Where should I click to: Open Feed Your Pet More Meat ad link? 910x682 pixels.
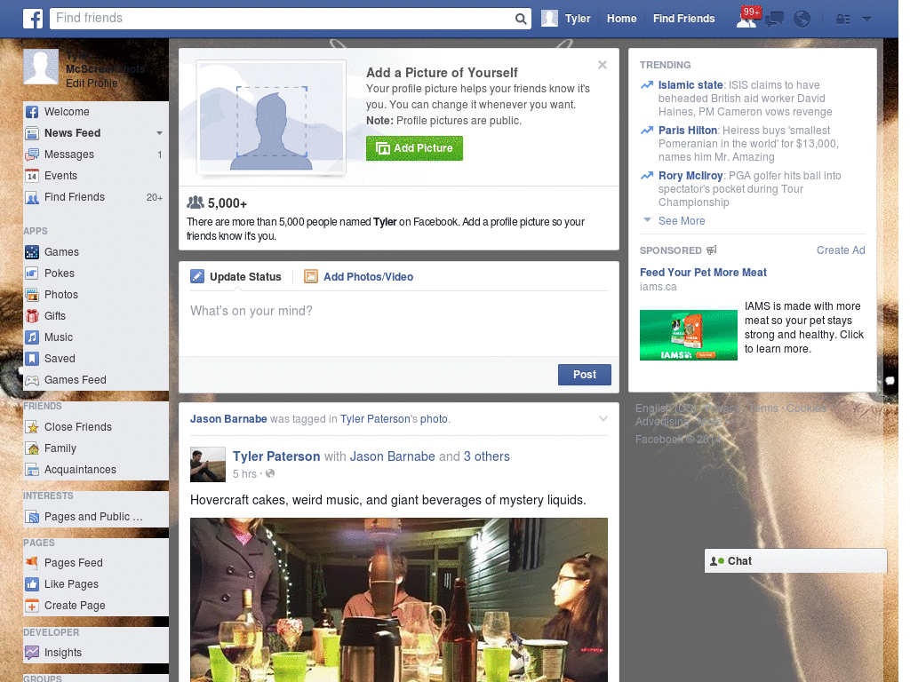(x=703, y=273)
